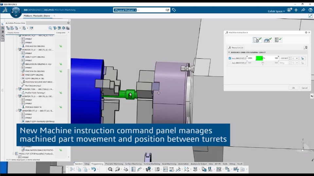314x176 pixels.
Task: Click the Display Name column header
Action: click(x=30, y=33)
